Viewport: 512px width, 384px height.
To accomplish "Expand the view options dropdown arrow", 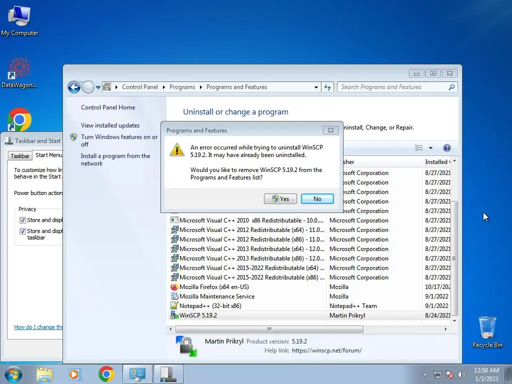I will coord(430,148).
